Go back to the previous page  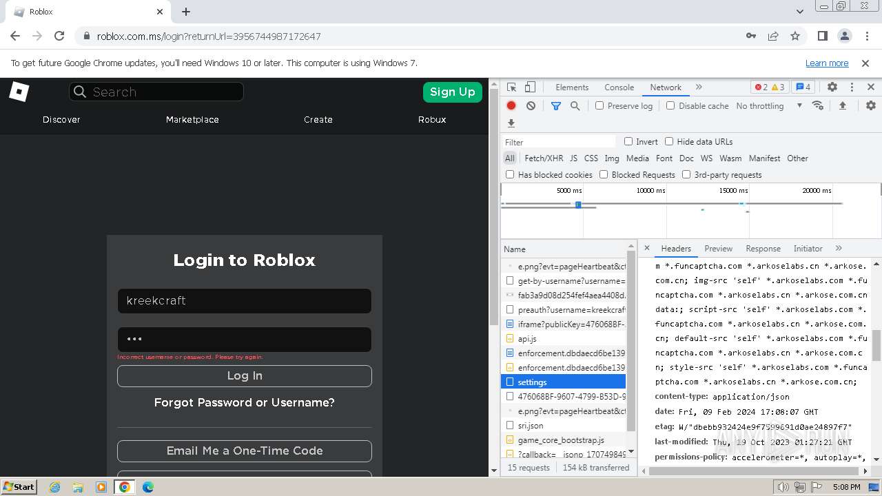(15, 36)
